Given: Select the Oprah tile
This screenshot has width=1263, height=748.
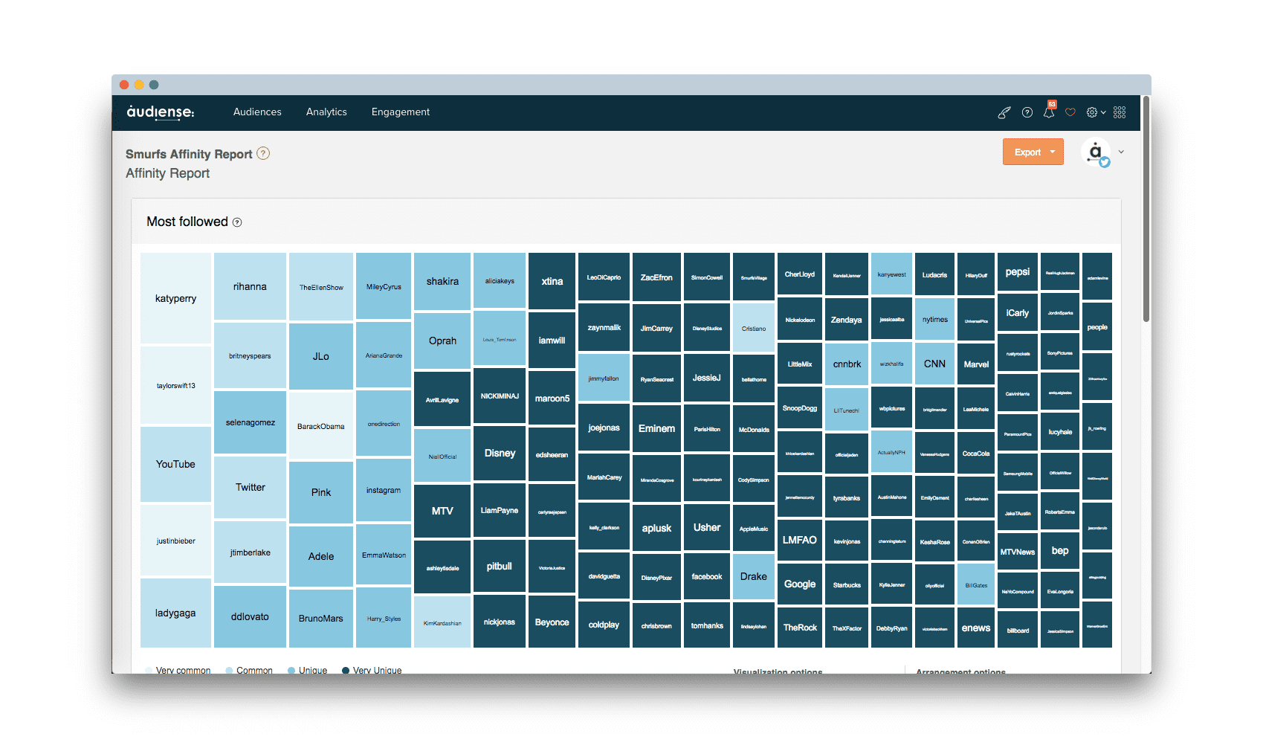Looking at the screenshot, I should point(442,341).
